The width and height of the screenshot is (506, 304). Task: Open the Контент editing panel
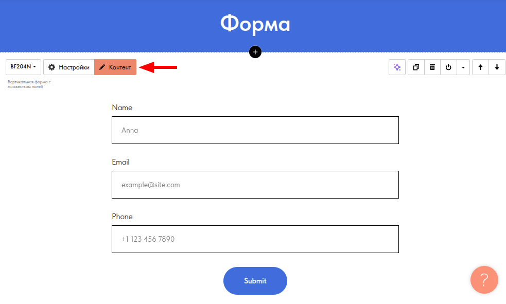(115, 67)
